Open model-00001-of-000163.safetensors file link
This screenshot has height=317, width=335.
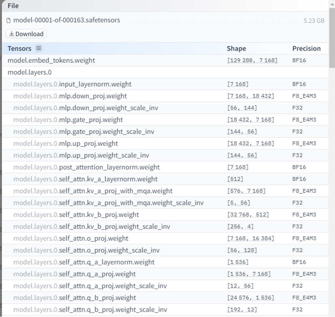(67, 20)
